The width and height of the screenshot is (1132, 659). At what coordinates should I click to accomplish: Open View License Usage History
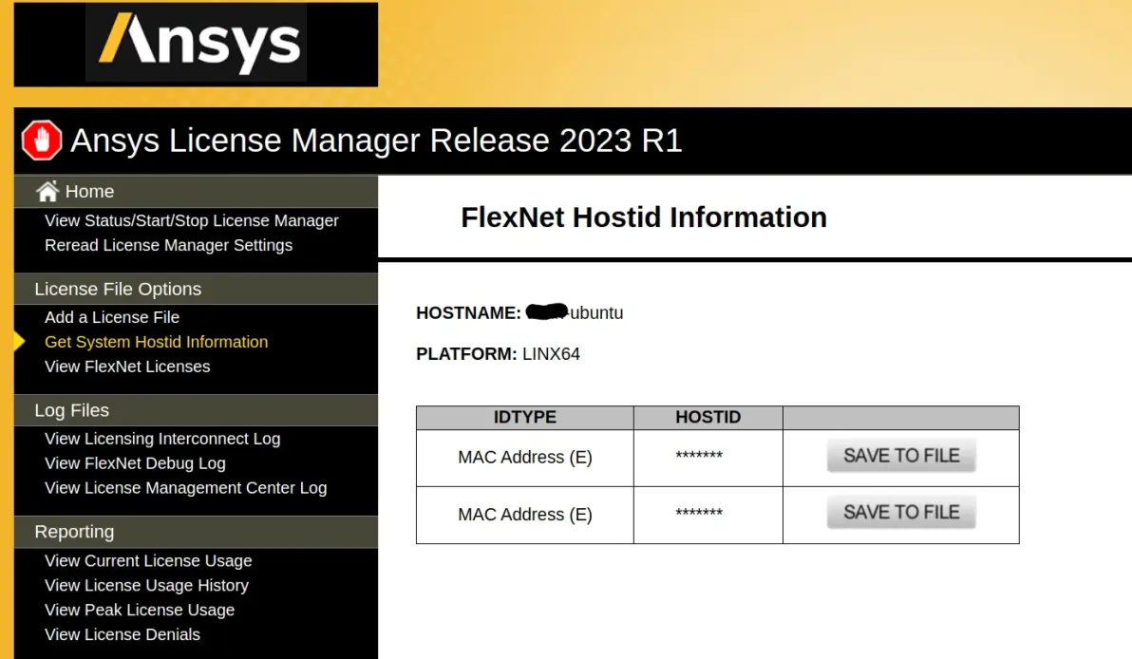[x=146, y=585]
